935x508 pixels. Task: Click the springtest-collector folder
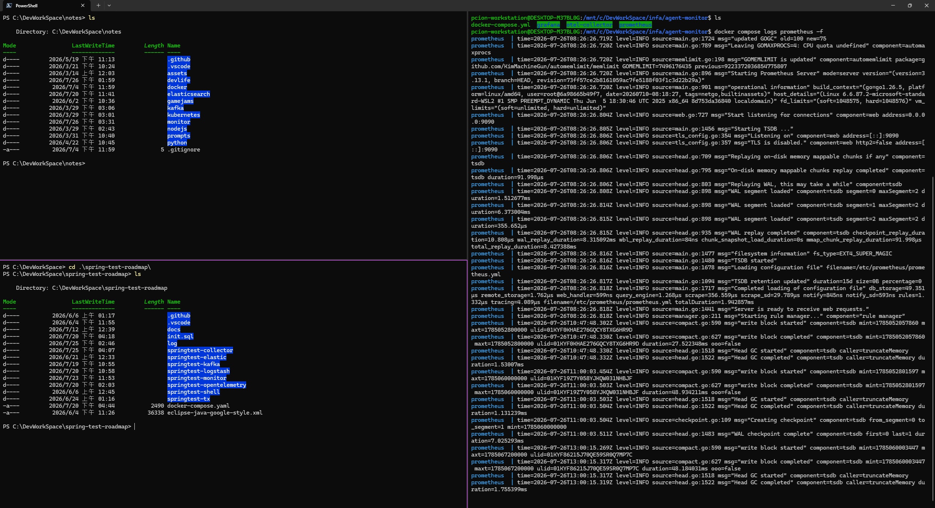200,350
